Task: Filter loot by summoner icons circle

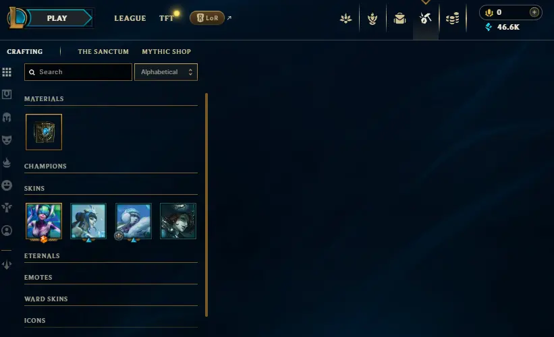Action: click(7, 231)
